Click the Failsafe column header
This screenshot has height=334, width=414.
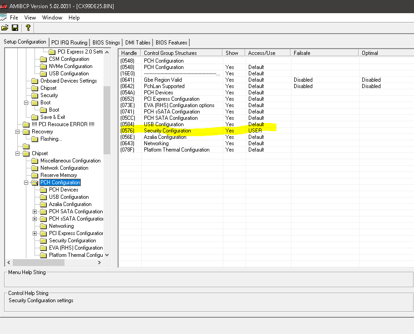coord(325,53)
